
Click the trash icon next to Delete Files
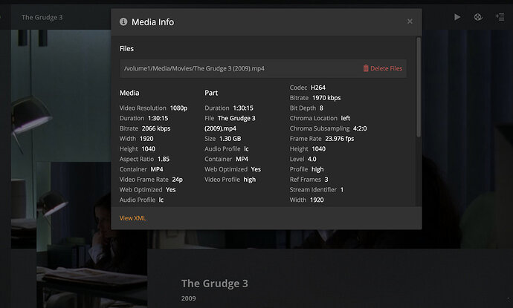[x=366, y=68]
